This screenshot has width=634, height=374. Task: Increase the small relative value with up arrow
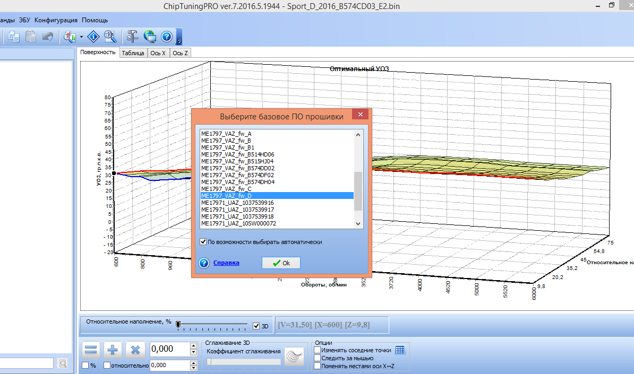(x=193, y=363)
